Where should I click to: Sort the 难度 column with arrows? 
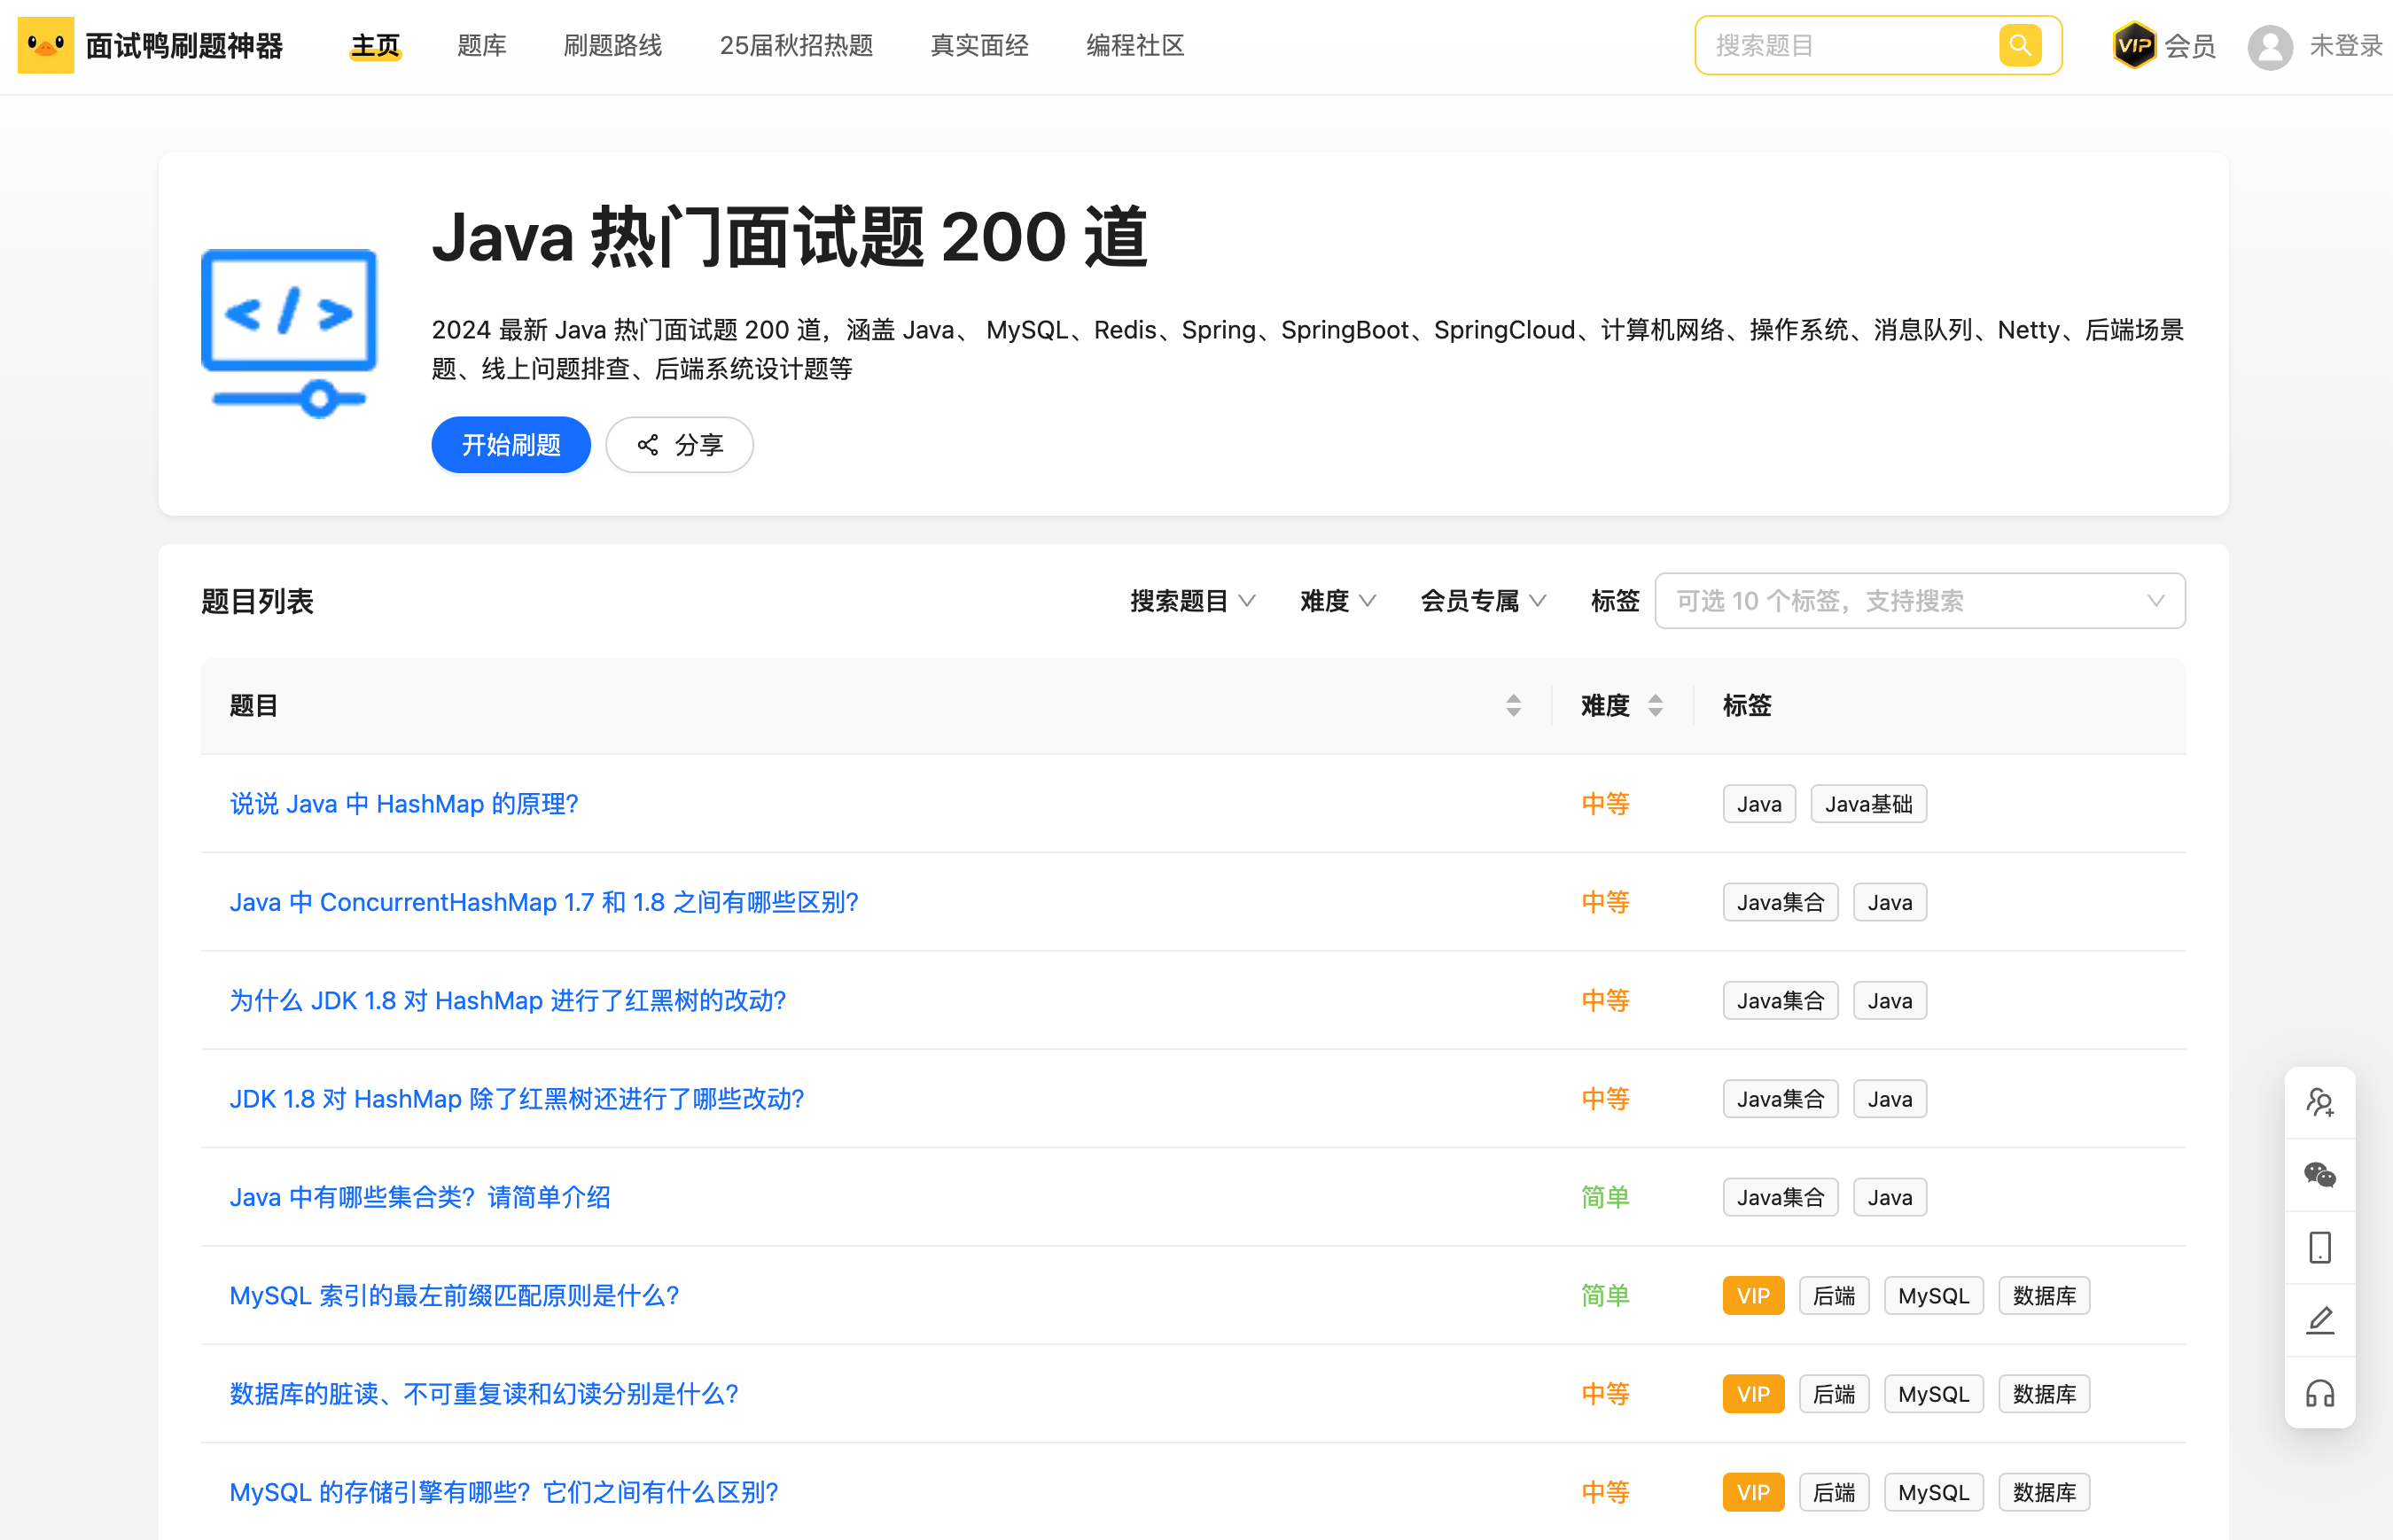1655,705
